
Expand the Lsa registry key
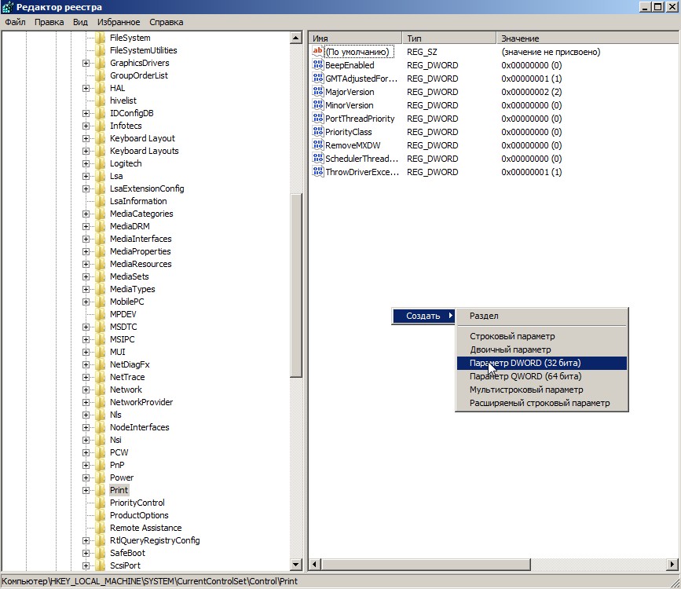click(x=86, y=176)
